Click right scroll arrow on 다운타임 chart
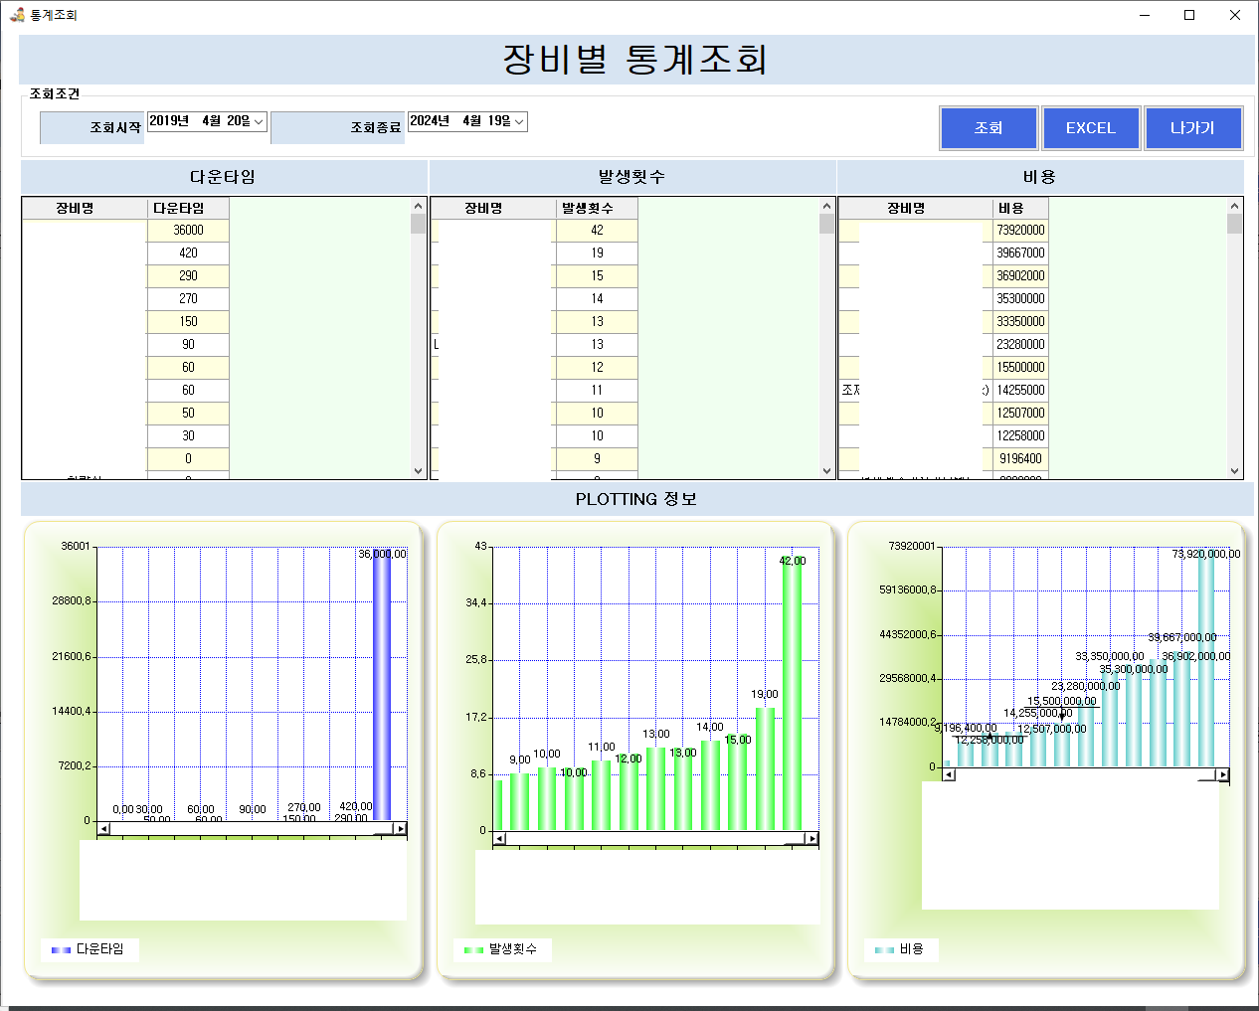This screenshot has width=1259, height=1011. coord(400,828)
